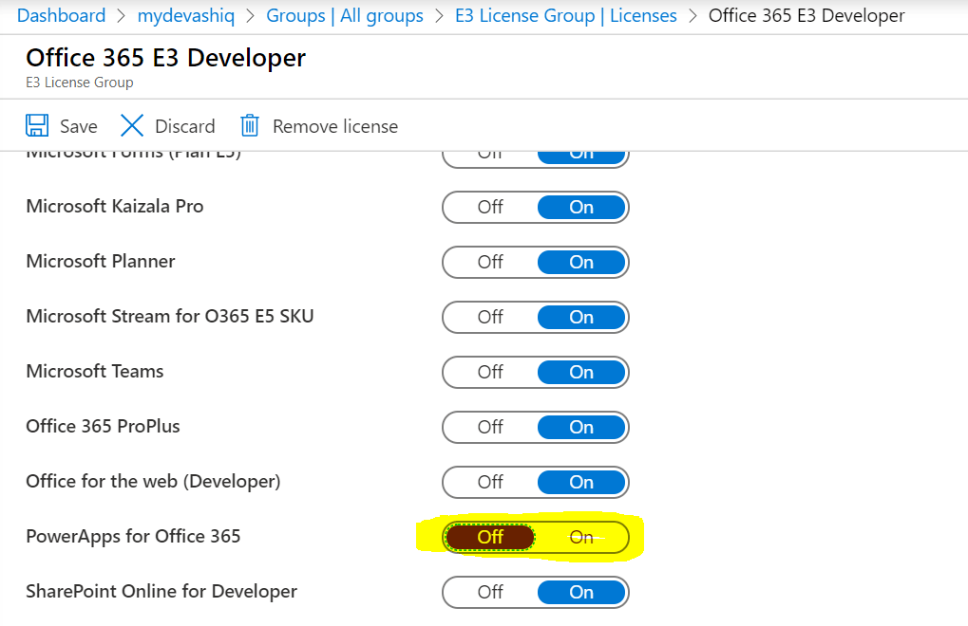The height and width of the screenshot is (626, 968).
Task: Turn off Microsoft Kaizala Pro
Action: 490,207
